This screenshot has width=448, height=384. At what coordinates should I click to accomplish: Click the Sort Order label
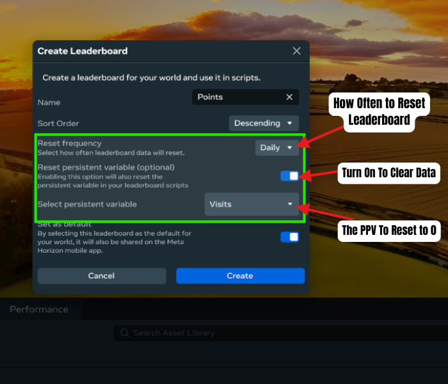pos(58,123)
